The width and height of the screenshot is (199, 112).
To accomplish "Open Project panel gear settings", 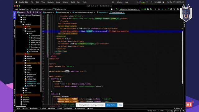I will (x=37, y=12).
